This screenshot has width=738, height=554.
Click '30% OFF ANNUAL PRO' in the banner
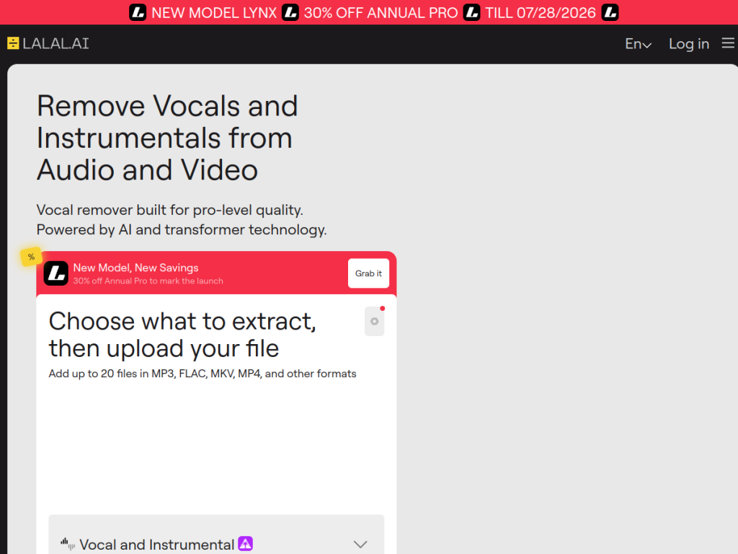click(x=381, y=13)
